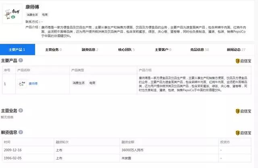This screenshot has height=168, width=258.
Task: Click 上市 round in the 2009-12-16 row
Action: pyautogui.click(x=59, y=150)
